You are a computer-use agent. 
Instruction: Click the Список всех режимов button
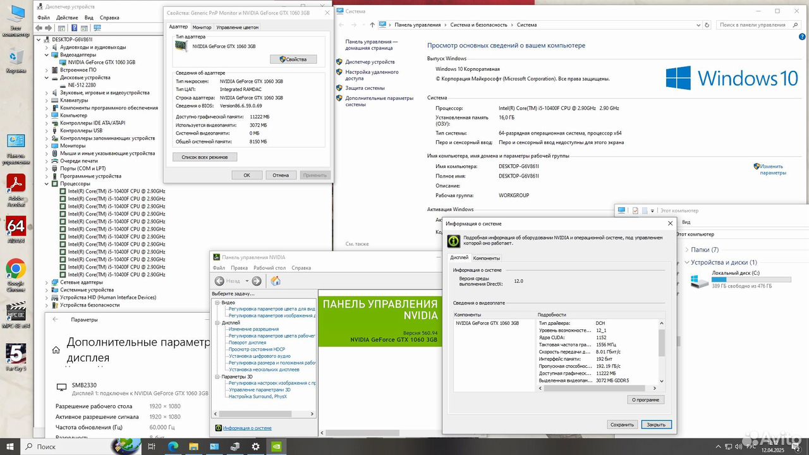(204, 157)
